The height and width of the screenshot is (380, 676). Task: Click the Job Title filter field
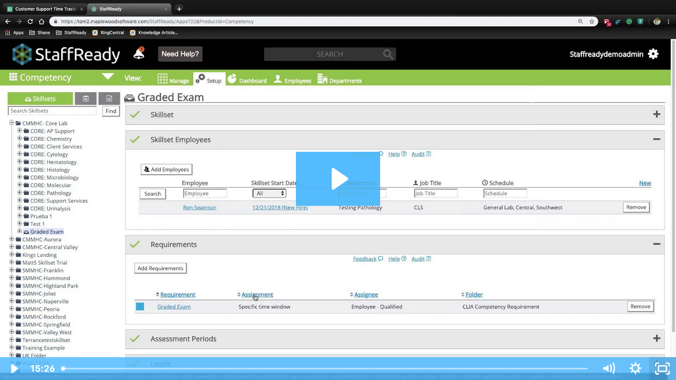(436, 193)
